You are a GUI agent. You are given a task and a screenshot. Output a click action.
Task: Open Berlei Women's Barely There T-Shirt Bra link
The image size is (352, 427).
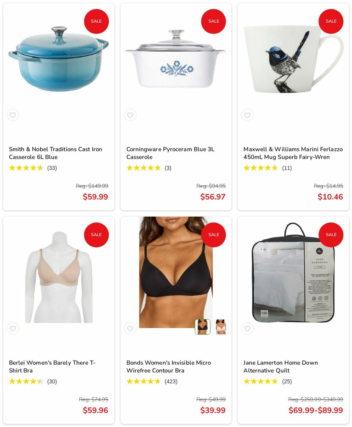[52, 367]
